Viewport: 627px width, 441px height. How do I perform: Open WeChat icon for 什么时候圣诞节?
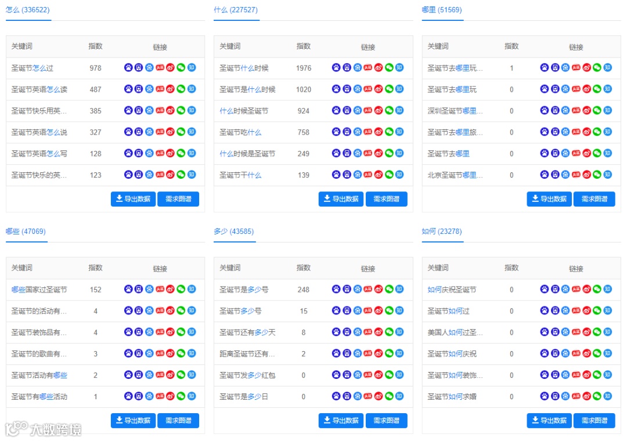coord(389,110)
